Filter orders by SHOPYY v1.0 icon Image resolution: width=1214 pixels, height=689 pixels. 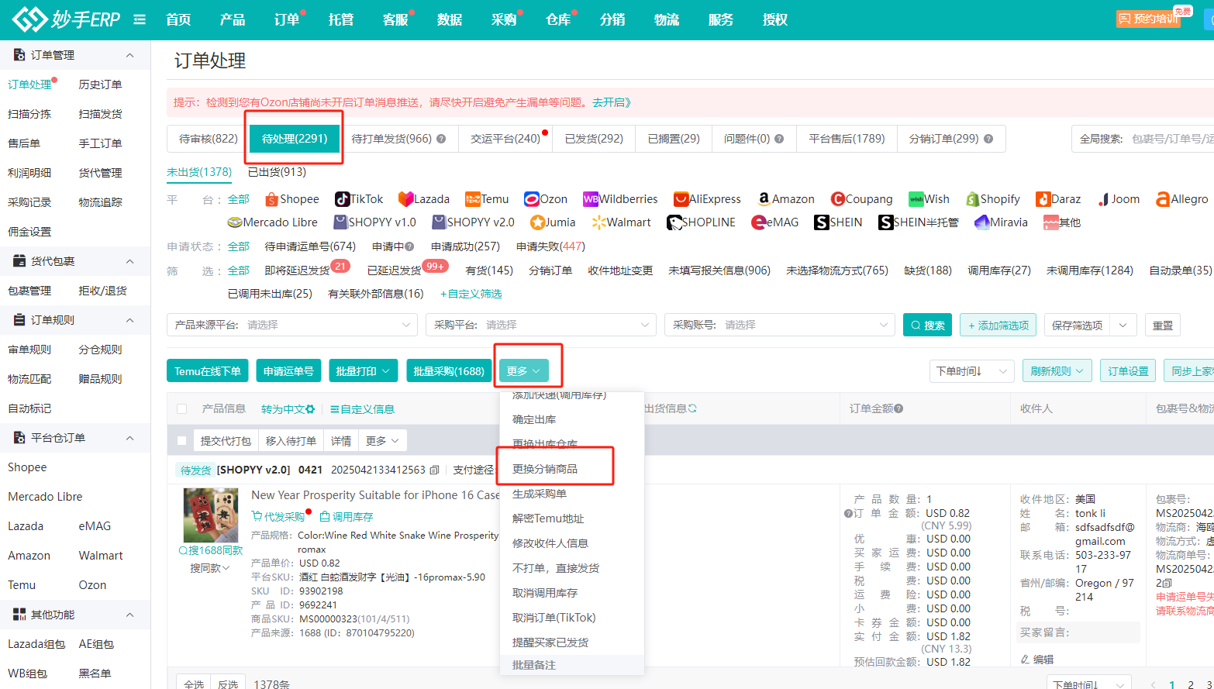340,222
